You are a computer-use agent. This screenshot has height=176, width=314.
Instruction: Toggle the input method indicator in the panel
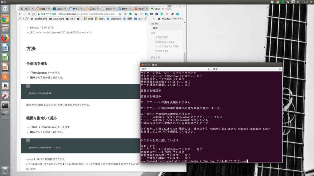point(293,2)
